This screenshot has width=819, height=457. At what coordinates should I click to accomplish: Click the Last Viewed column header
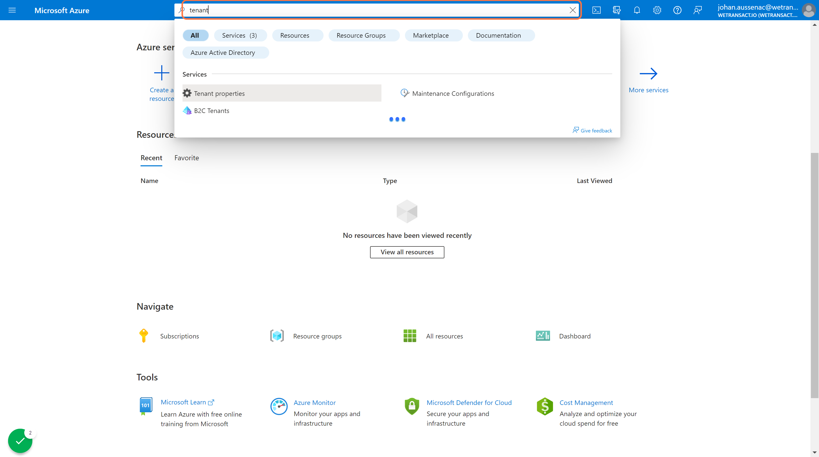[594, 181]
